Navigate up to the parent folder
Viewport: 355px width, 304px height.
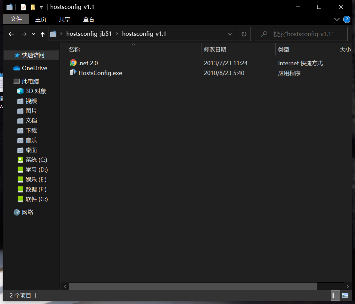pyautogui.click(x=42, y=34)
